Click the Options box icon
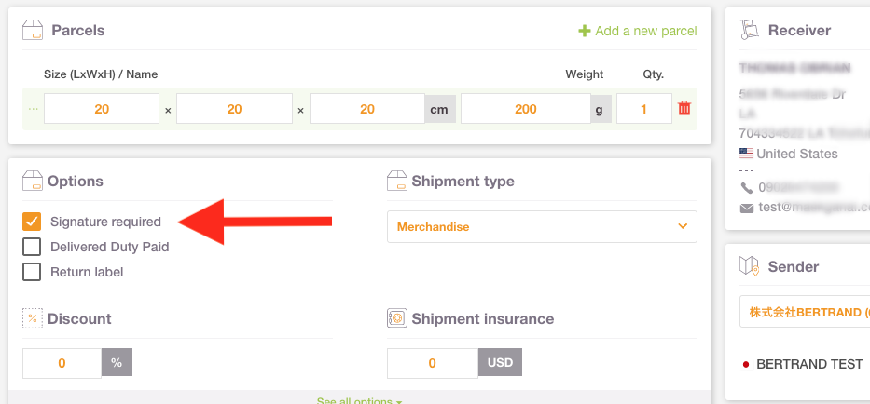Viewport: 870px width, 404px height. tap(32, 181)
